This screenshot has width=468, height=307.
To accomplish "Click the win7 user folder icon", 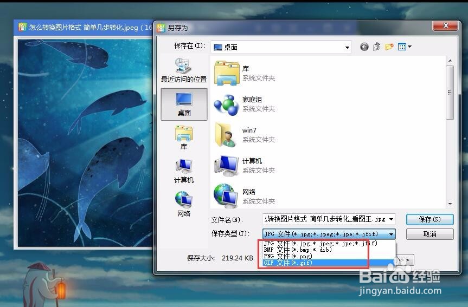I will click(226, 135).
